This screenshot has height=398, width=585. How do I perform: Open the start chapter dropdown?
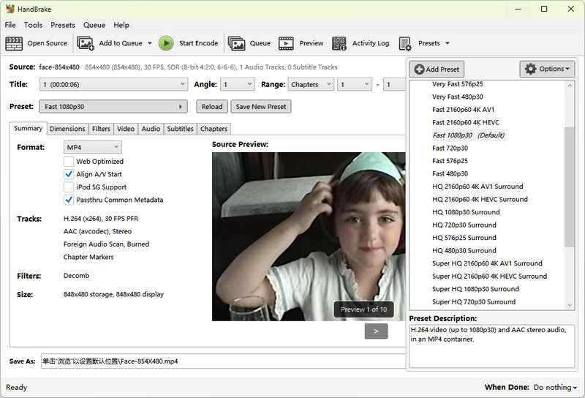(355, 84)
